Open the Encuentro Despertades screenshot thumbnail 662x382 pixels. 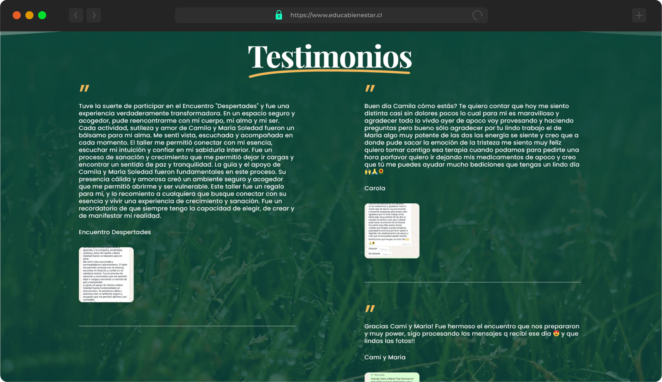(106, 275)
